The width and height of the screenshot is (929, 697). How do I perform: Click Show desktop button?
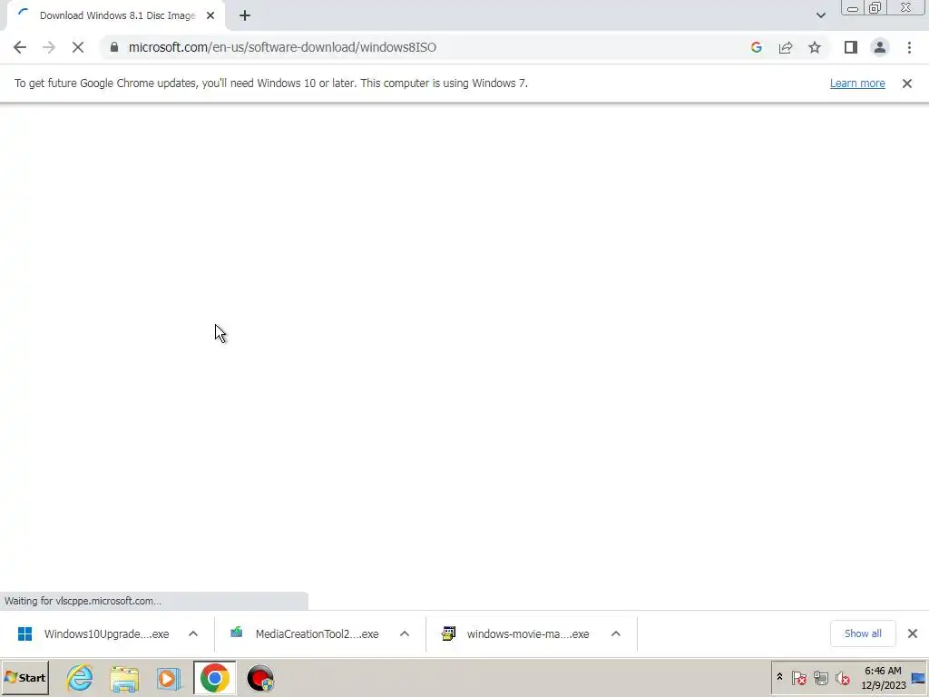[919, 677]
